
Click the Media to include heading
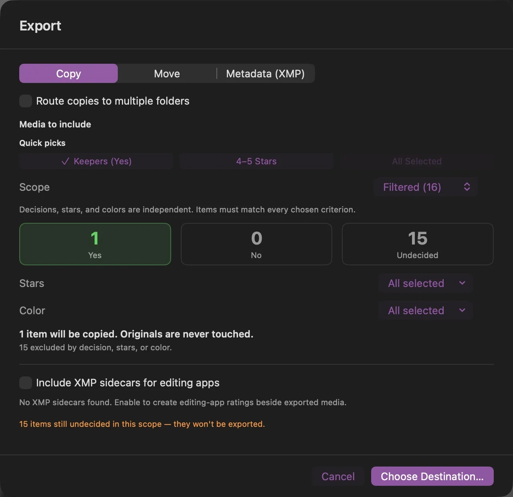pyautogui.click(x=55, y=124)
